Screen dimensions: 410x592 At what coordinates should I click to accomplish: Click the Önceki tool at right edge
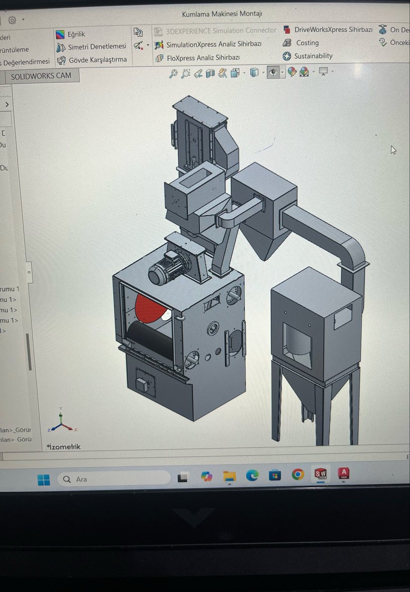pyautogui.click(x=394, y=42)
